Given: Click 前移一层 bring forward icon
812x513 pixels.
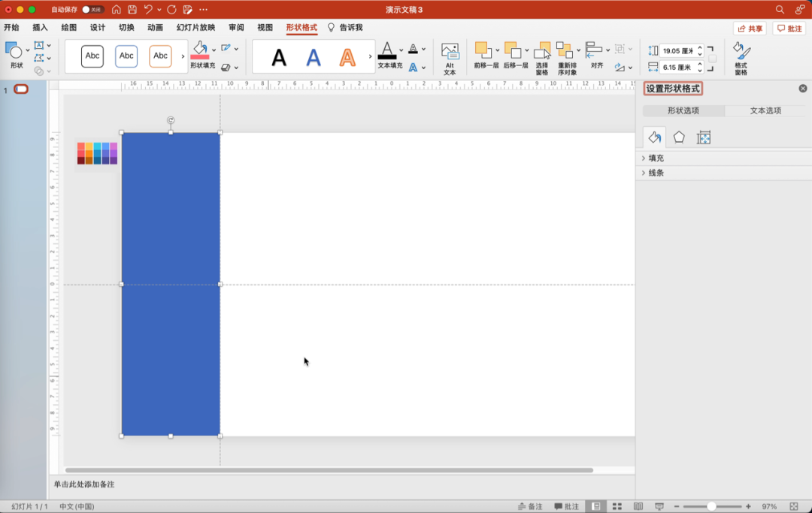Looking at the screenshot, I should (x=483, y=50).
